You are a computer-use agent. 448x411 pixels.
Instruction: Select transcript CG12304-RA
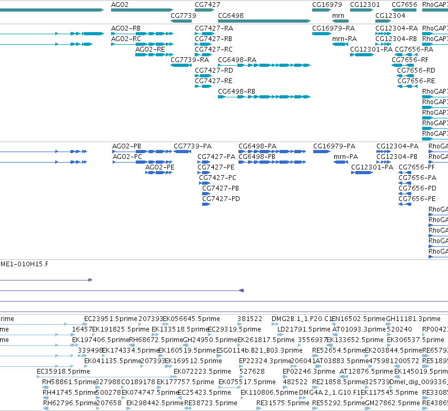coord(383,34)
